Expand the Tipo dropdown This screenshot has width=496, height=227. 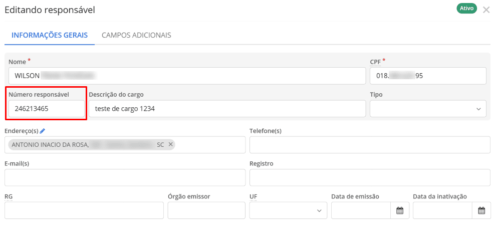tap(428, 108)
